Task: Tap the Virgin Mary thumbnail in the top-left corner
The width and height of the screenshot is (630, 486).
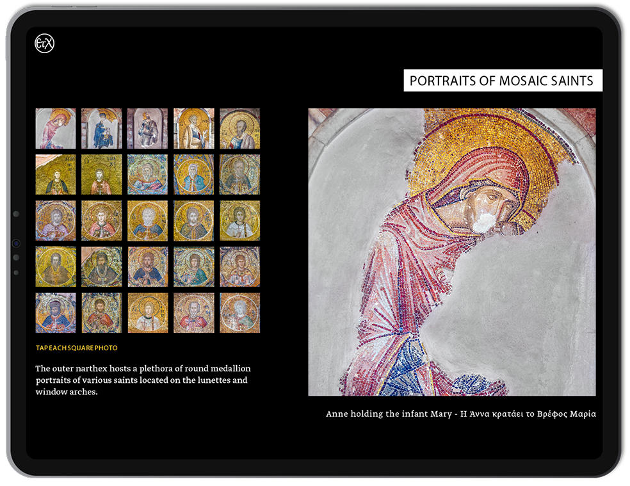Action: [56, 128]
